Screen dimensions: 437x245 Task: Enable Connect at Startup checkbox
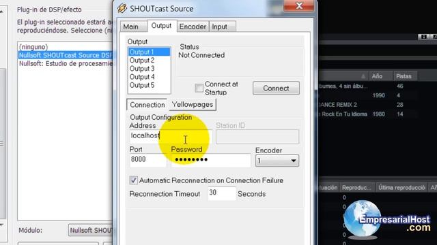coord(199,88)
